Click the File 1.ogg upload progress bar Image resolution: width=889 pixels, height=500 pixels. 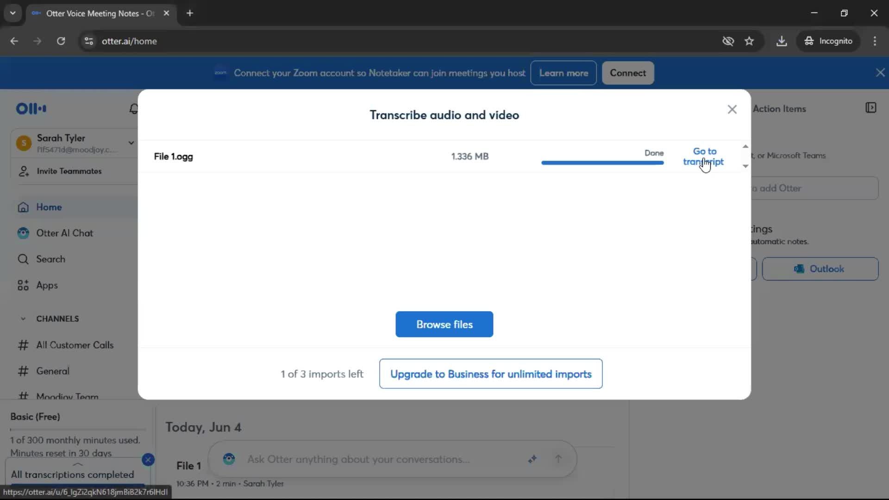pos(602,162)
